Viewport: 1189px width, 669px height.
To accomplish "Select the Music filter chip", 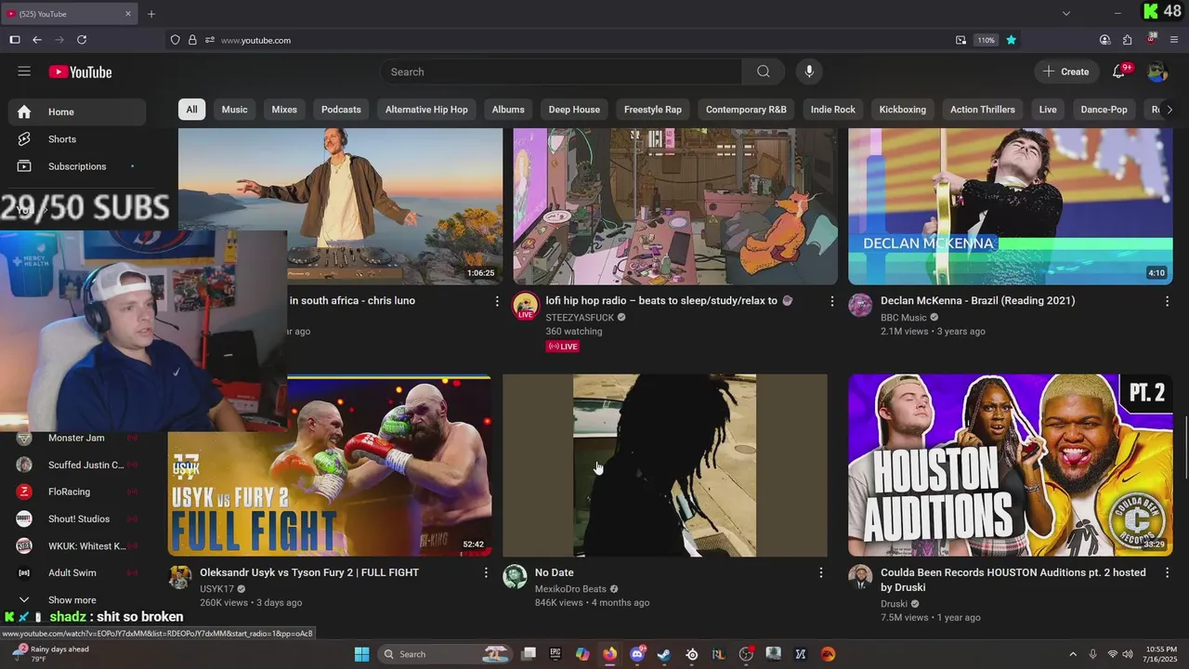I will coord(234,110).
